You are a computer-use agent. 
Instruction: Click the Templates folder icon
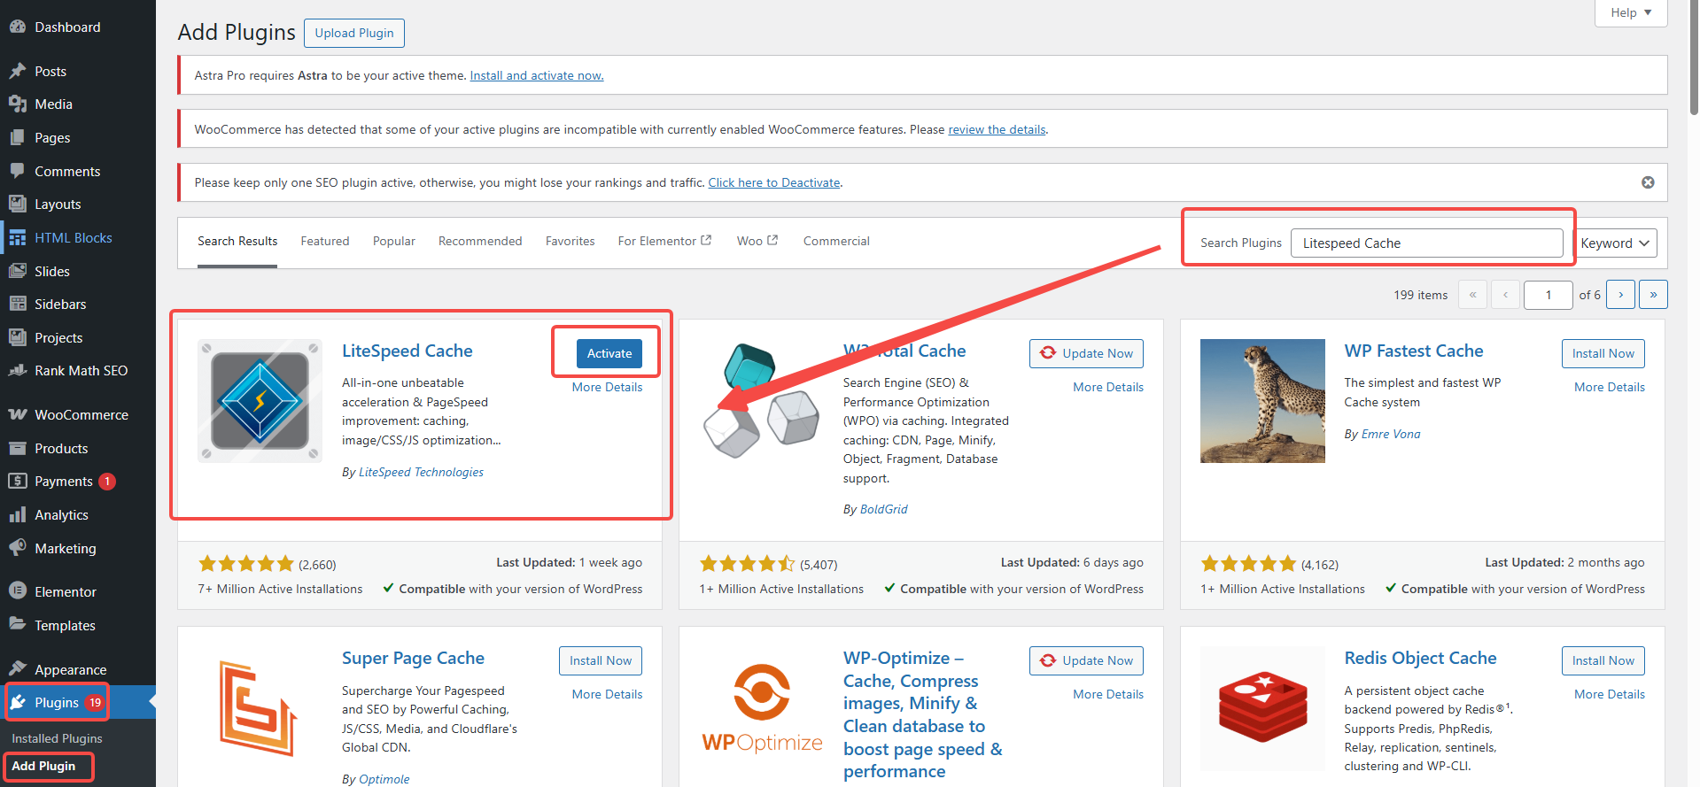(18, 624)
